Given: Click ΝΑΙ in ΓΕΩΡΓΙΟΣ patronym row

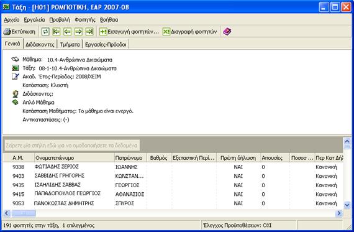Looking at the screenshot, I should (238, 185).
